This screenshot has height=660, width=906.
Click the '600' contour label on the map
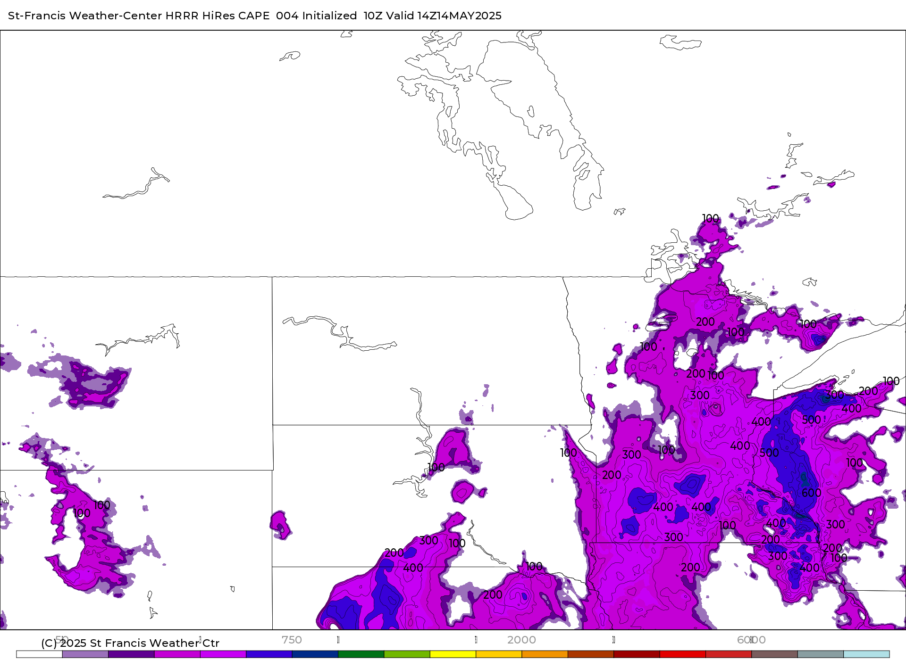tap(812, 493)
